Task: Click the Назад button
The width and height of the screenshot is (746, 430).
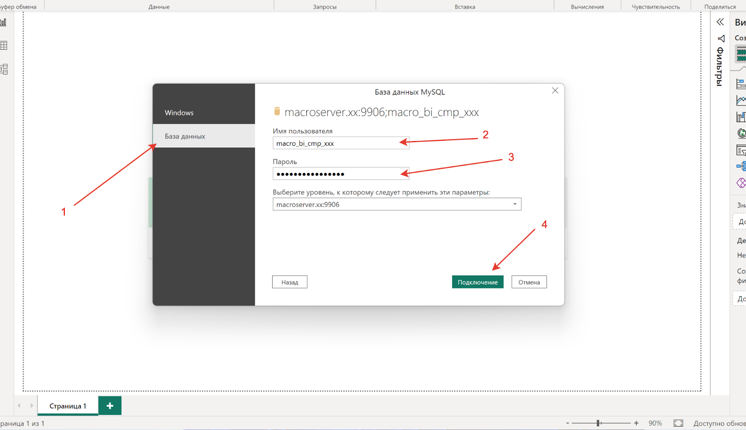Action: click(290, 282)
